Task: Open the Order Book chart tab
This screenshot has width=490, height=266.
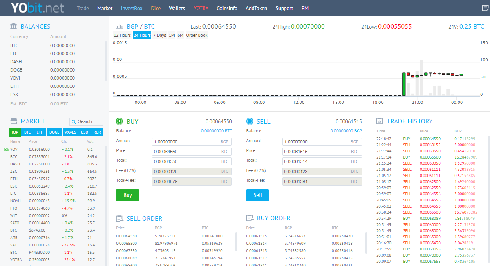Action: (x=197, y=35)
